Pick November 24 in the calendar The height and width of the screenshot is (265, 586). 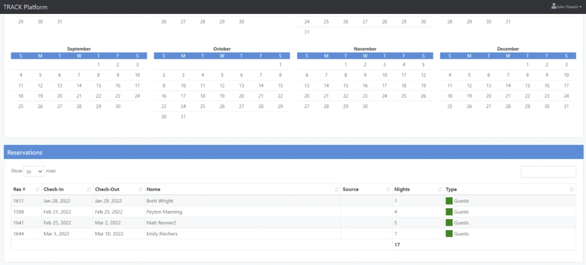point(384,96)
